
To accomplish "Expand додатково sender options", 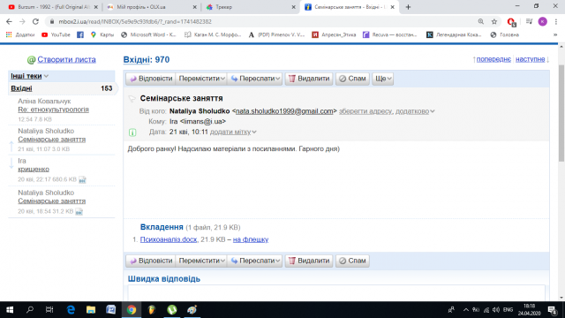I will (x=415, y=111).
